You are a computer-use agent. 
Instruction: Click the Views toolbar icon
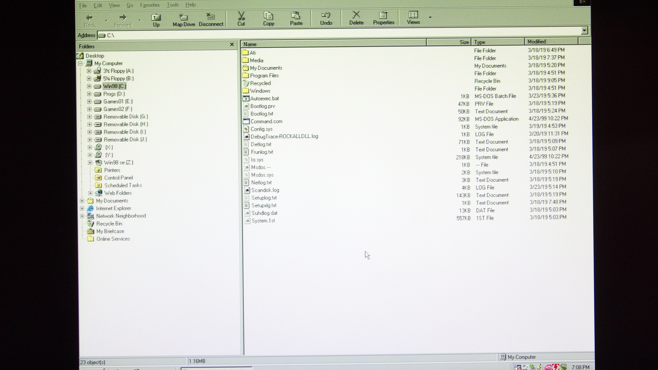click(x=413, y=15)
